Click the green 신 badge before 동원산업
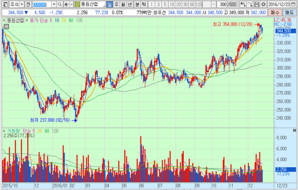298x190 pixels. (x=77, y=4)
